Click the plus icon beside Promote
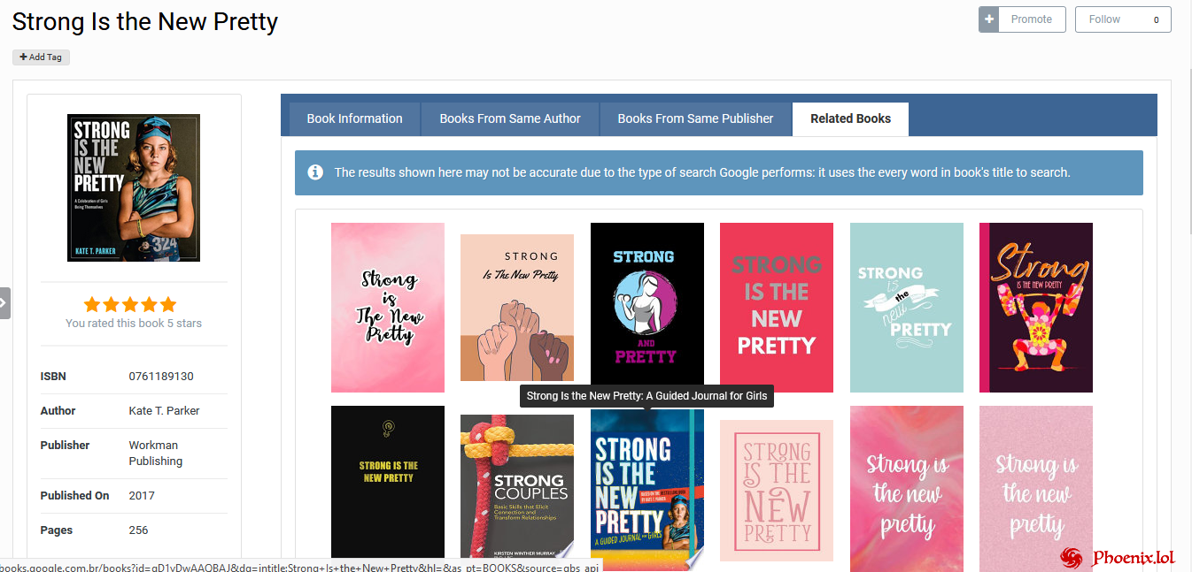1192x572 pixels. click(x=989, y=19)
